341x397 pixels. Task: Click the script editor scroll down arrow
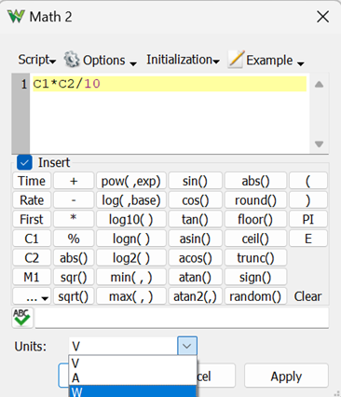click(319, 144)
